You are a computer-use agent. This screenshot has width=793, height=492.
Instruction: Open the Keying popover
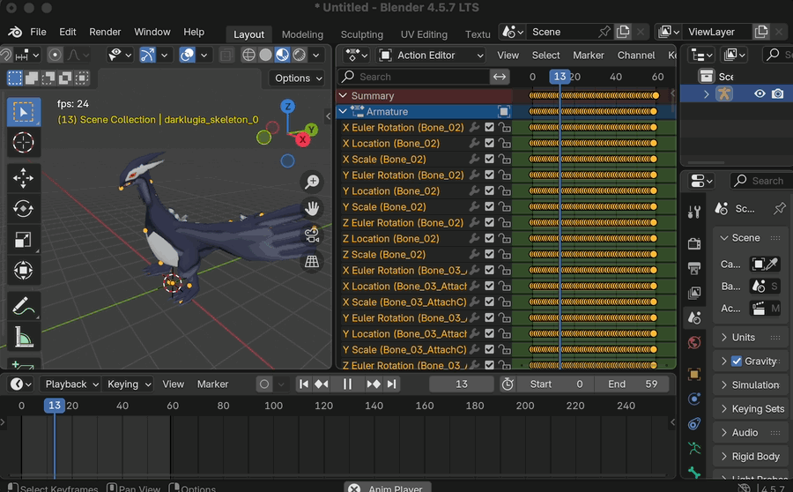click(129, 384)
